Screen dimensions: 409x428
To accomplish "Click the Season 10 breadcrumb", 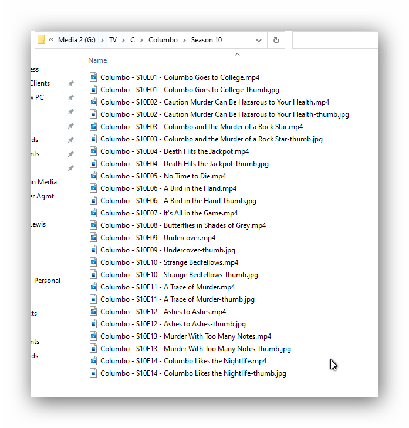I will pyautogui.click(x=207, y=40).
